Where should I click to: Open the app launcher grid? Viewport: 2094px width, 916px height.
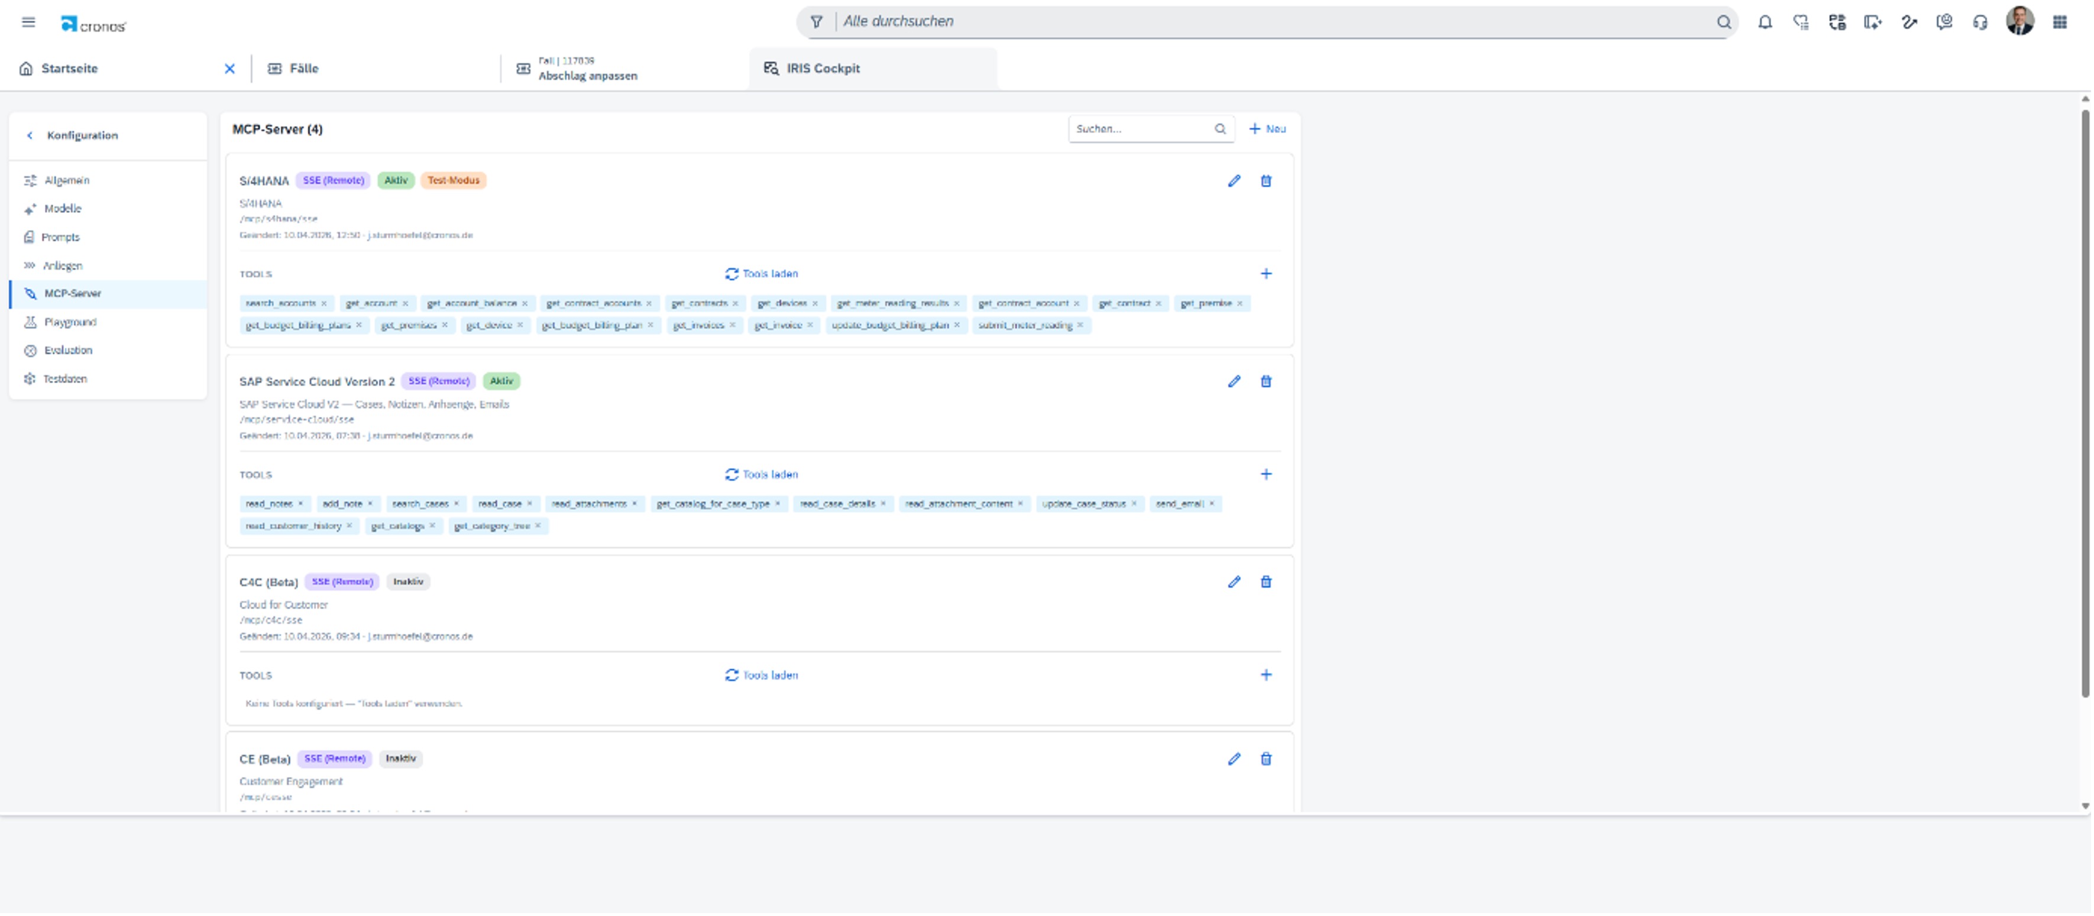(2060, 22)
